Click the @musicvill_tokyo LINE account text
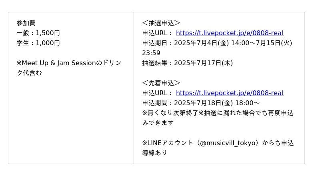320x176 pixels. pyautogui.click(x=229, y=143)
